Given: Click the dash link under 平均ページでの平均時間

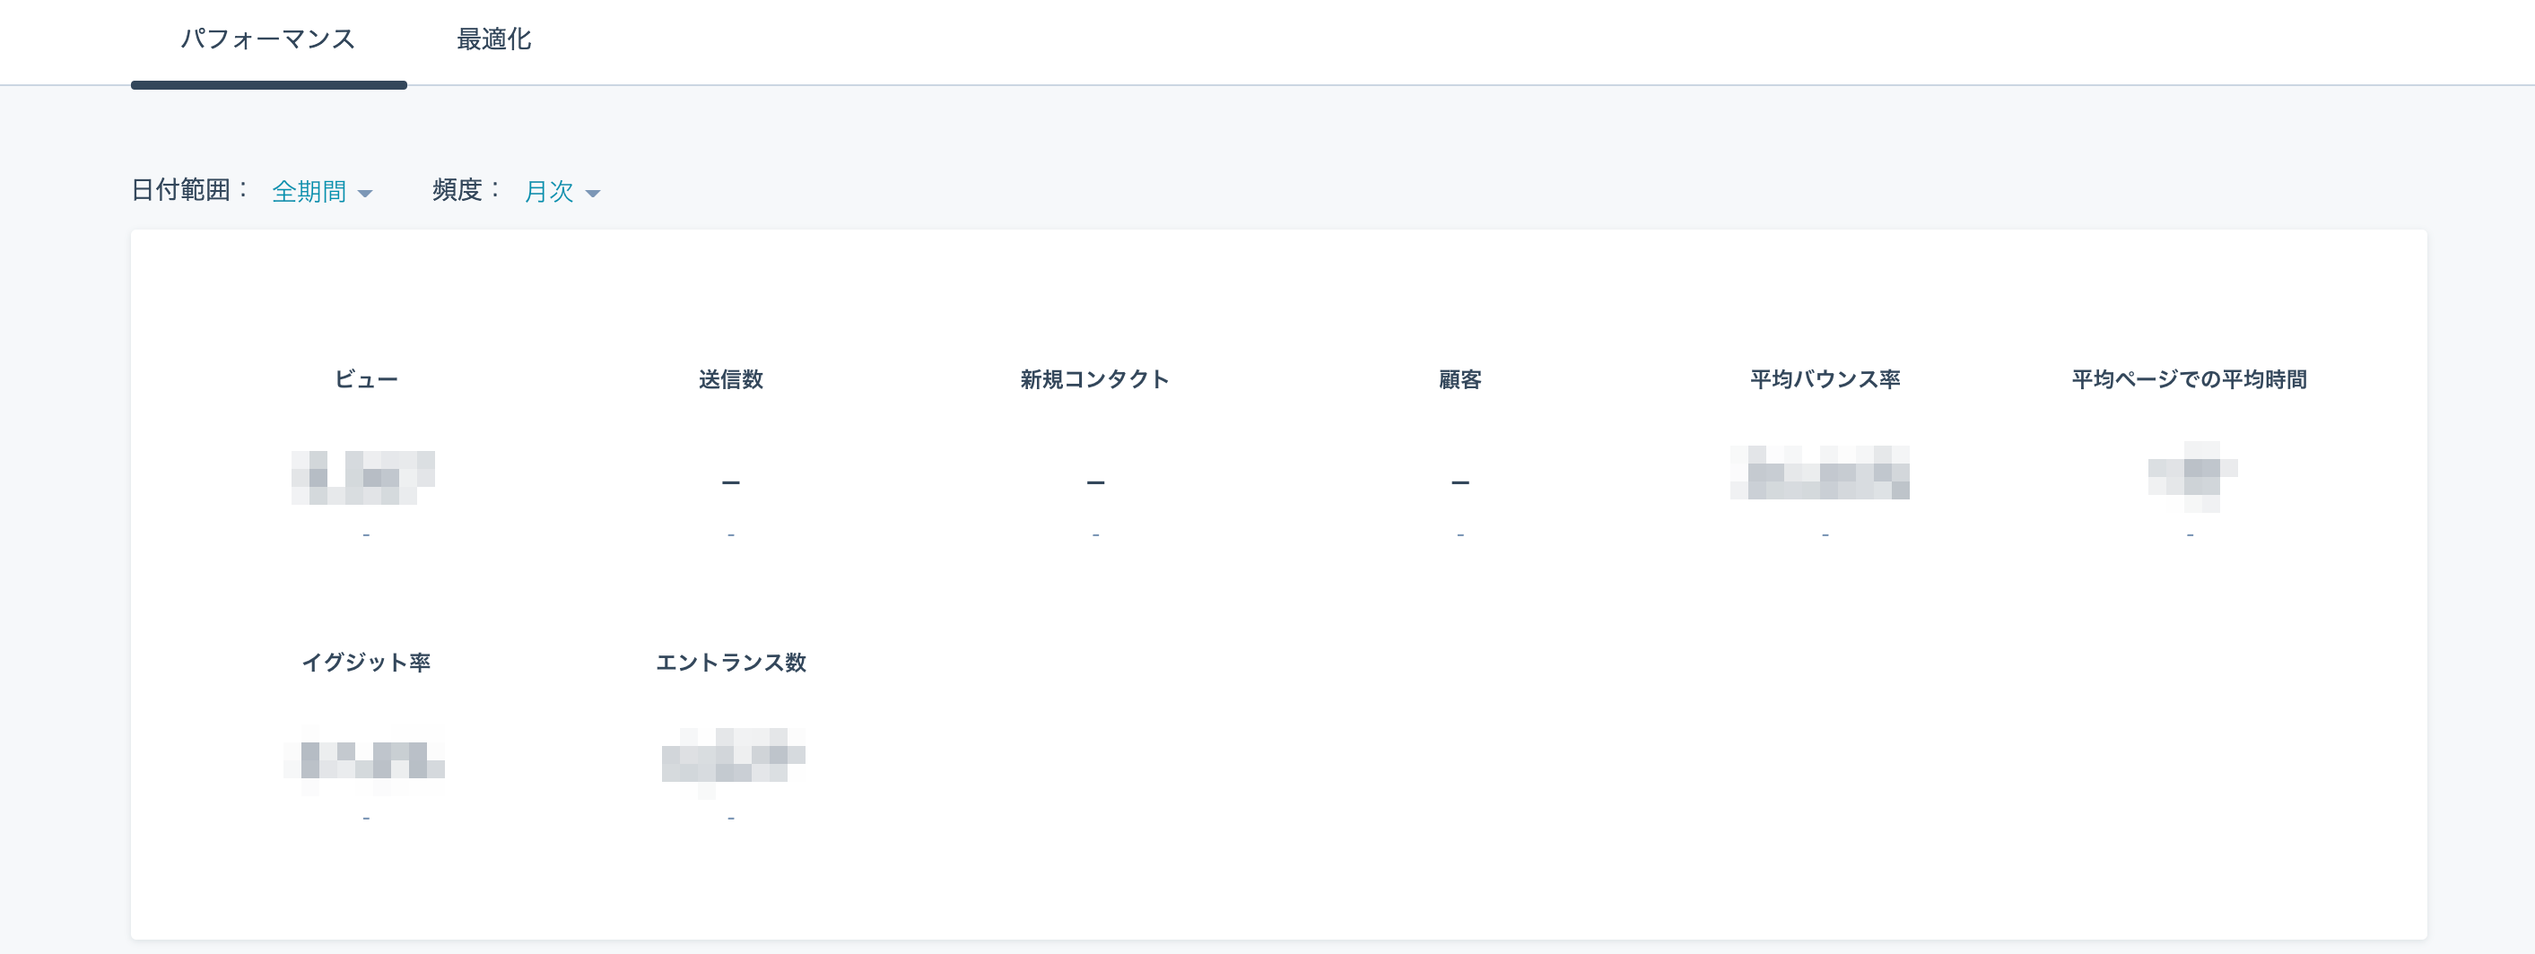Looking at the screenshot, I should [x=2190, y=533].
